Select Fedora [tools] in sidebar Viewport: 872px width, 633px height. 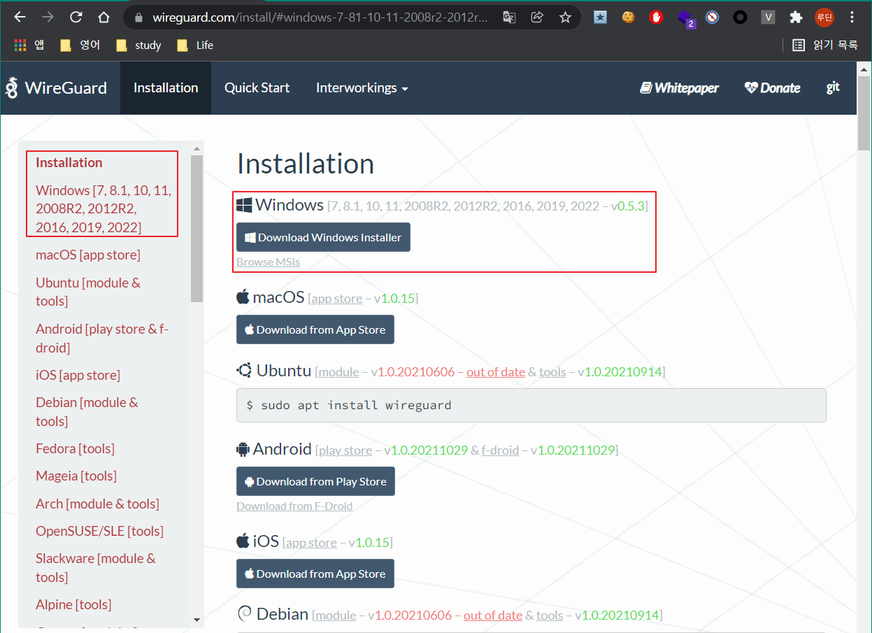point(75,448)
